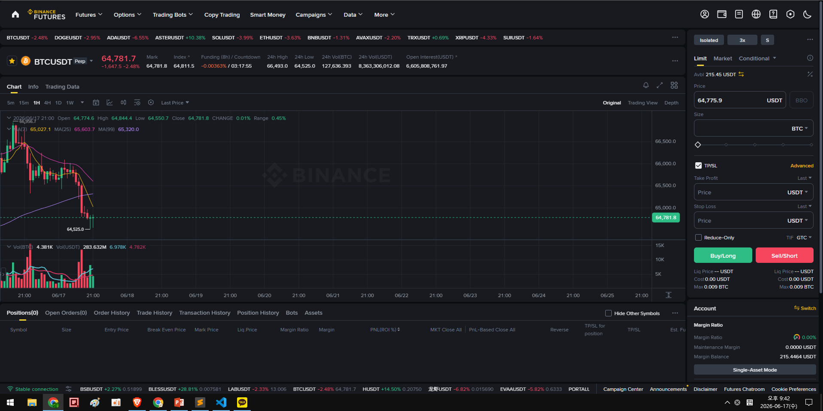Open the ticker bar three-dot menu
Viewport: 823px width, 411px height.
(x=675, y=37)
